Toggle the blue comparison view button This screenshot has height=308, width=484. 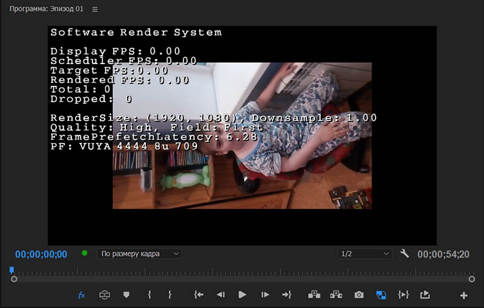381,295
